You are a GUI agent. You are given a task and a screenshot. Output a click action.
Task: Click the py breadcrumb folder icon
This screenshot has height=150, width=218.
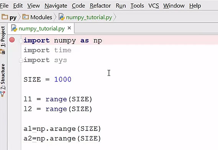tap(5, 17)
